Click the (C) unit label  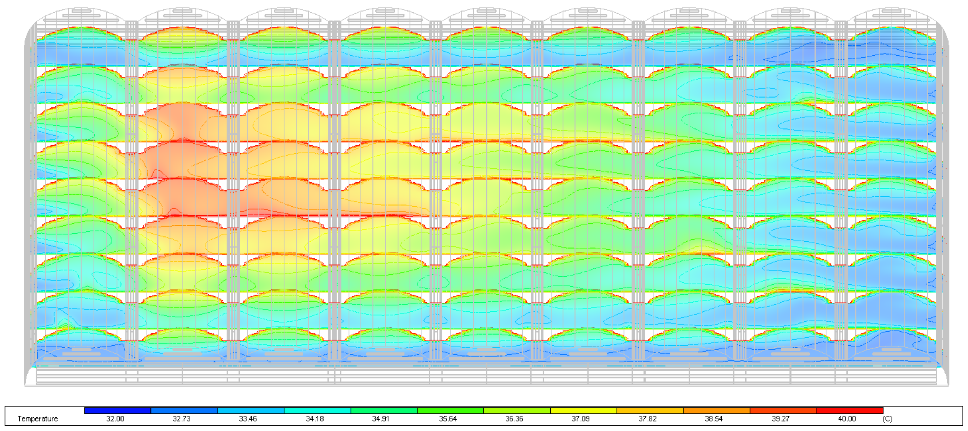887,419
